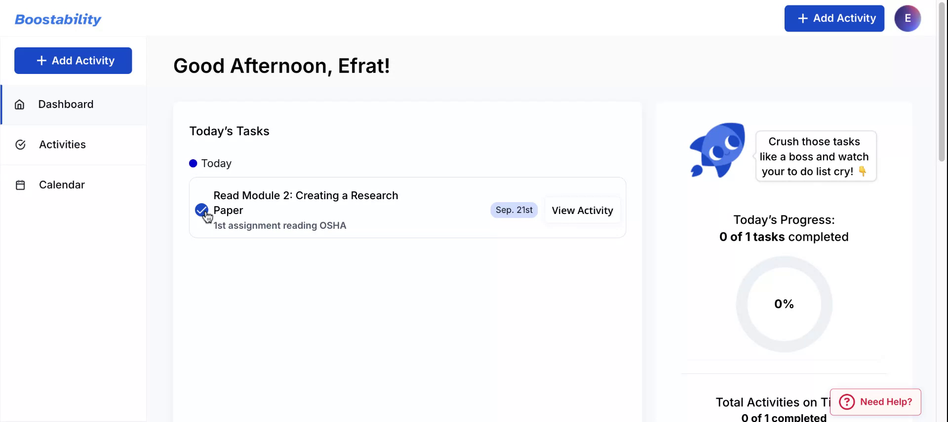Viewport: 948px width, 422px height.
Task: Click the checkmark circle Activities icon
Action: 20,145
